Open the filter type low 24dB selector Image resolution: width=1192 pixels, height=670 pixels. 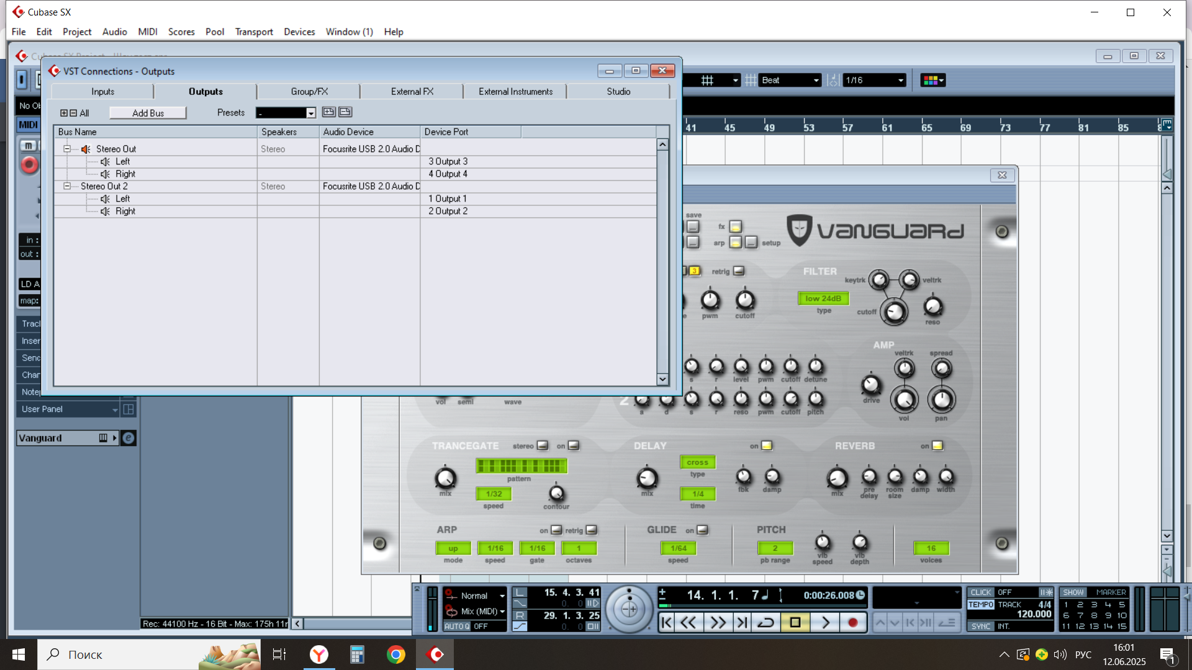coord(823,299)
